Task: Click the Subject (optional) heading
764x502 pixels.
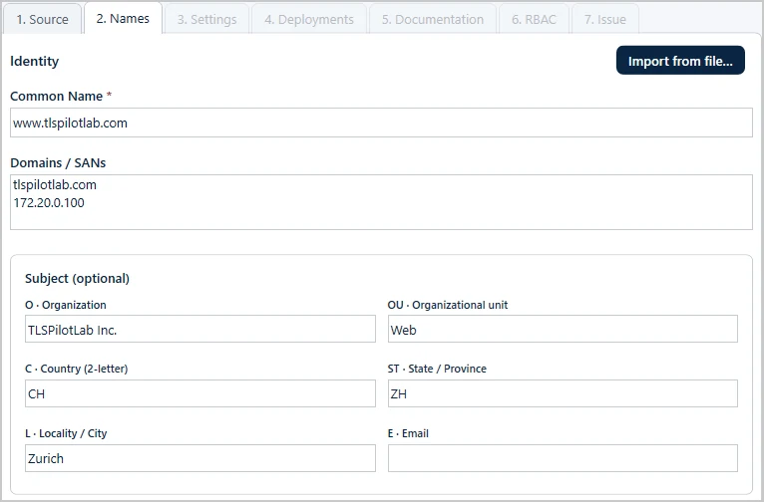Action: [x=77, y=278]
